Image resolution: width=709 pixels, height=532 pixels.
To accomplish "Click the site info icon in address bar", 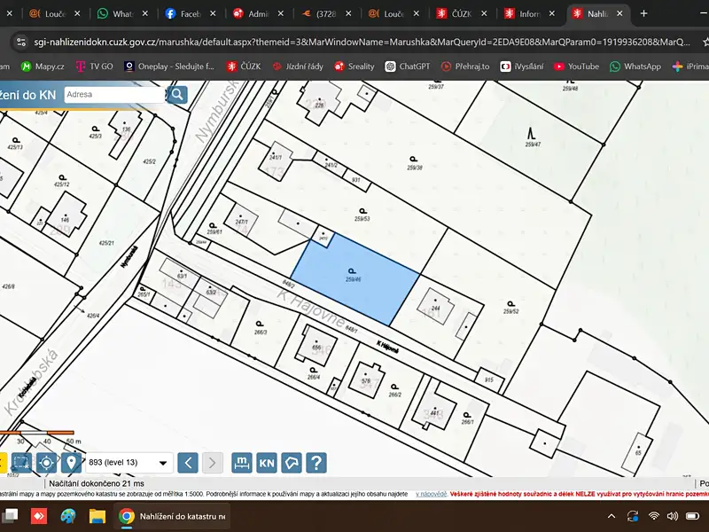I will [21, 42].
